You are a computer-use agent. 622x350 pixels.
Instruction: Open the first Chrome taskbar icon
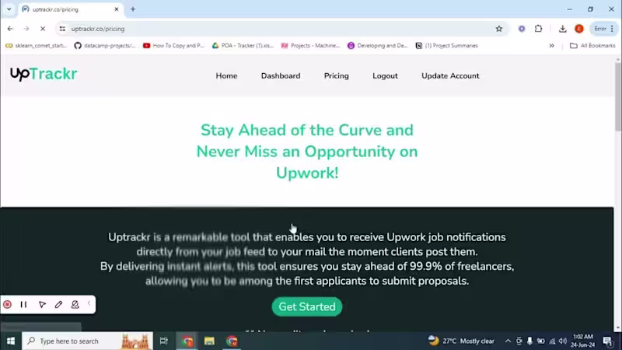pyautogui.click(x=187, y=341)
